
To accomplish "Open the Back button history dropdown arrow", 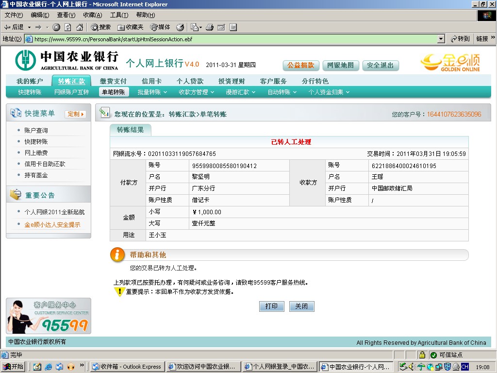I will pos(29,27).
